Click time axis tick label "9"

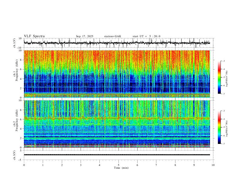pos(194,165)
